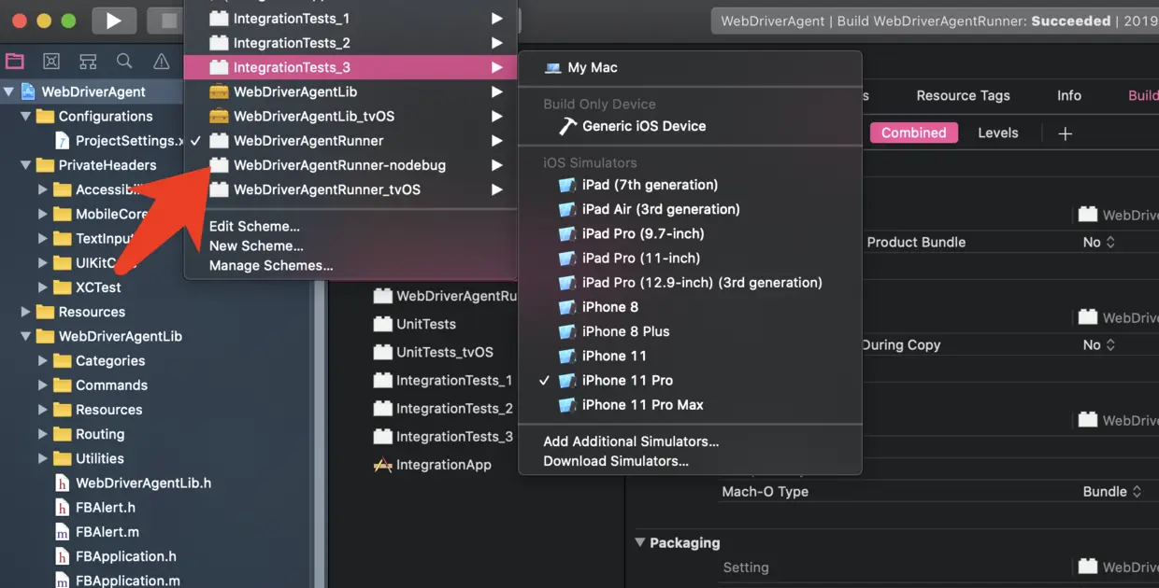1159x588 pixels.
Task: Open the Find navigator magnifier icon
Action: click(x=124, y=62)
